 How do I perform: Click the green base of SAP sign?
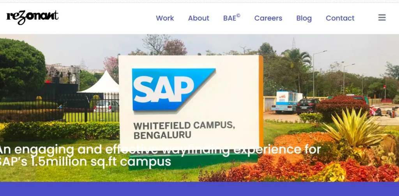tap(193, 161)
